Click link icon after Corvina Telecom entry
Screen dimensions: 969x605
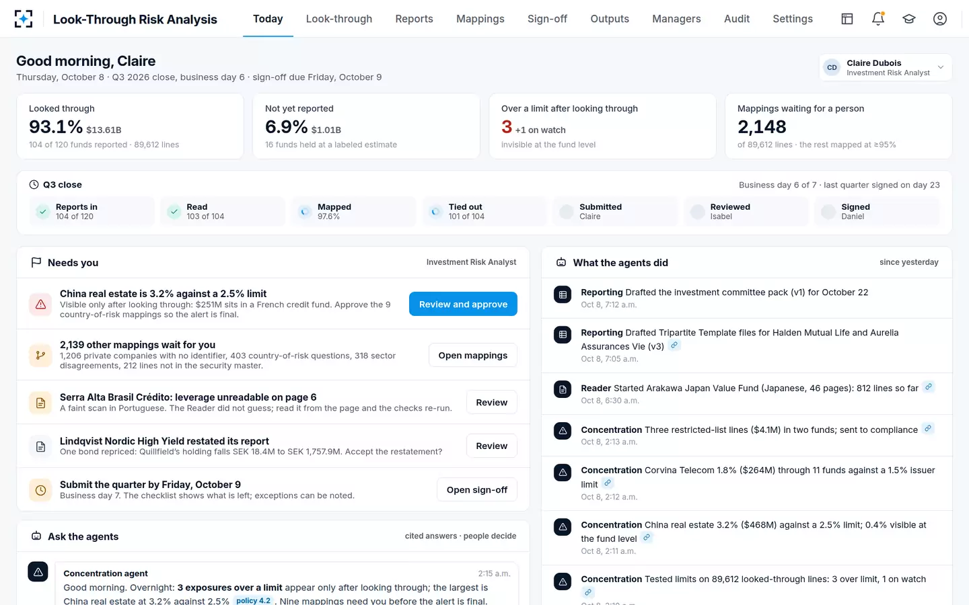coord(608,483)
